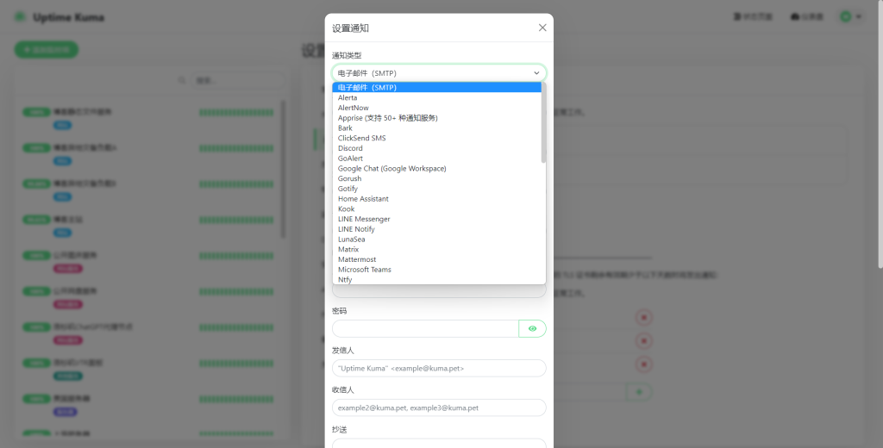Focus the 收信人 recipient input field
The width and height of the screenshot is (883, 448).
coord(439,408)
